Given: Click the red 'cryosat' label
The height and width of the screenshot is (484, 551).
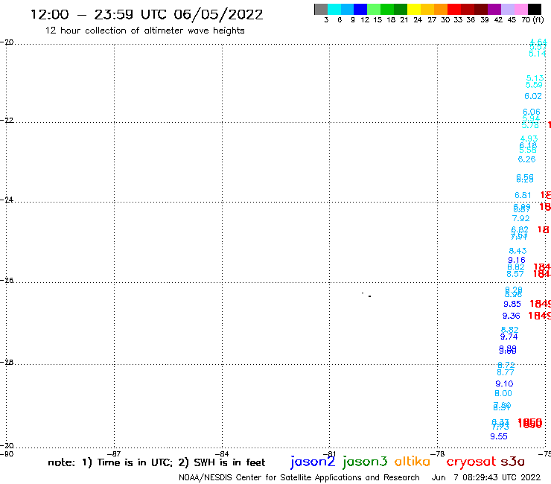Looking at the screenshot, I should (x=471, y=462).
